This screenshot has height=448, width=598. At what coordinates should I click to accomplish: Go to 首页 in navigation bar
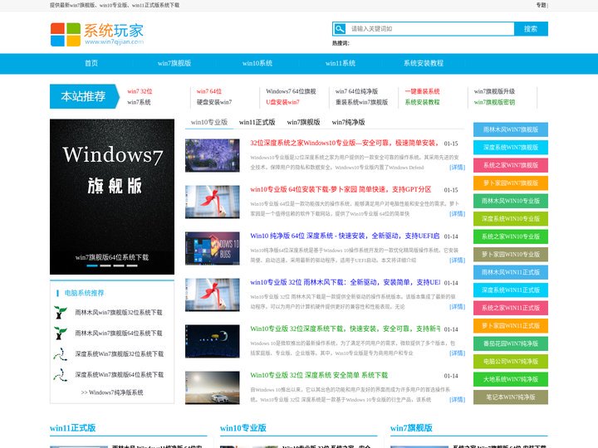tap(91, 63)
